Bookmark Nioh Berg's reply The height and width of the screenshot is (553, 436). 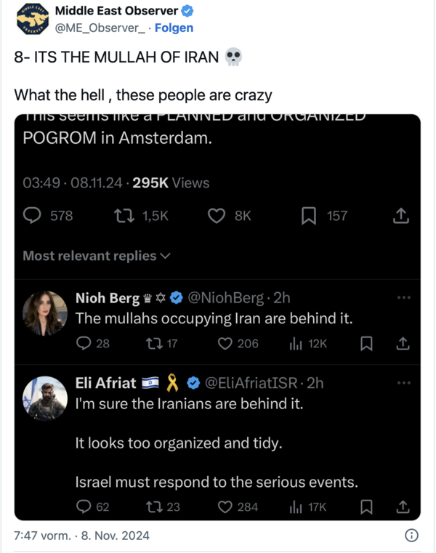pyautogui.click(x=366, y=344)
